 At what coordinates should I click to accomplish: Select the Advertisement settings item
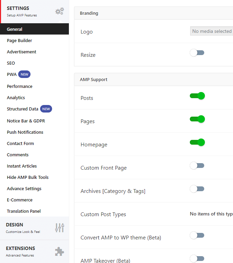(x=22, y=52)
